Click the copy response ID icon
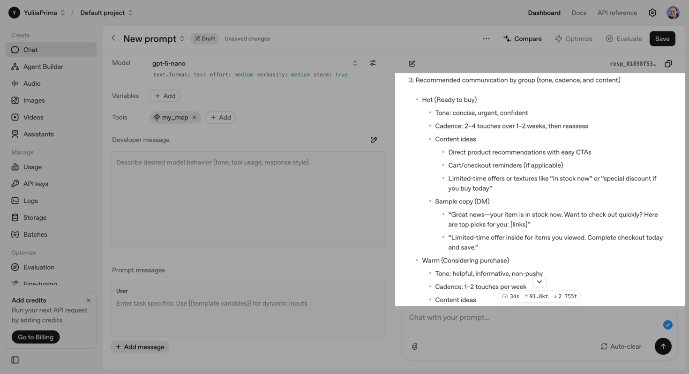The height and width of the screenshot is (374, 689). tap(668, 64)
